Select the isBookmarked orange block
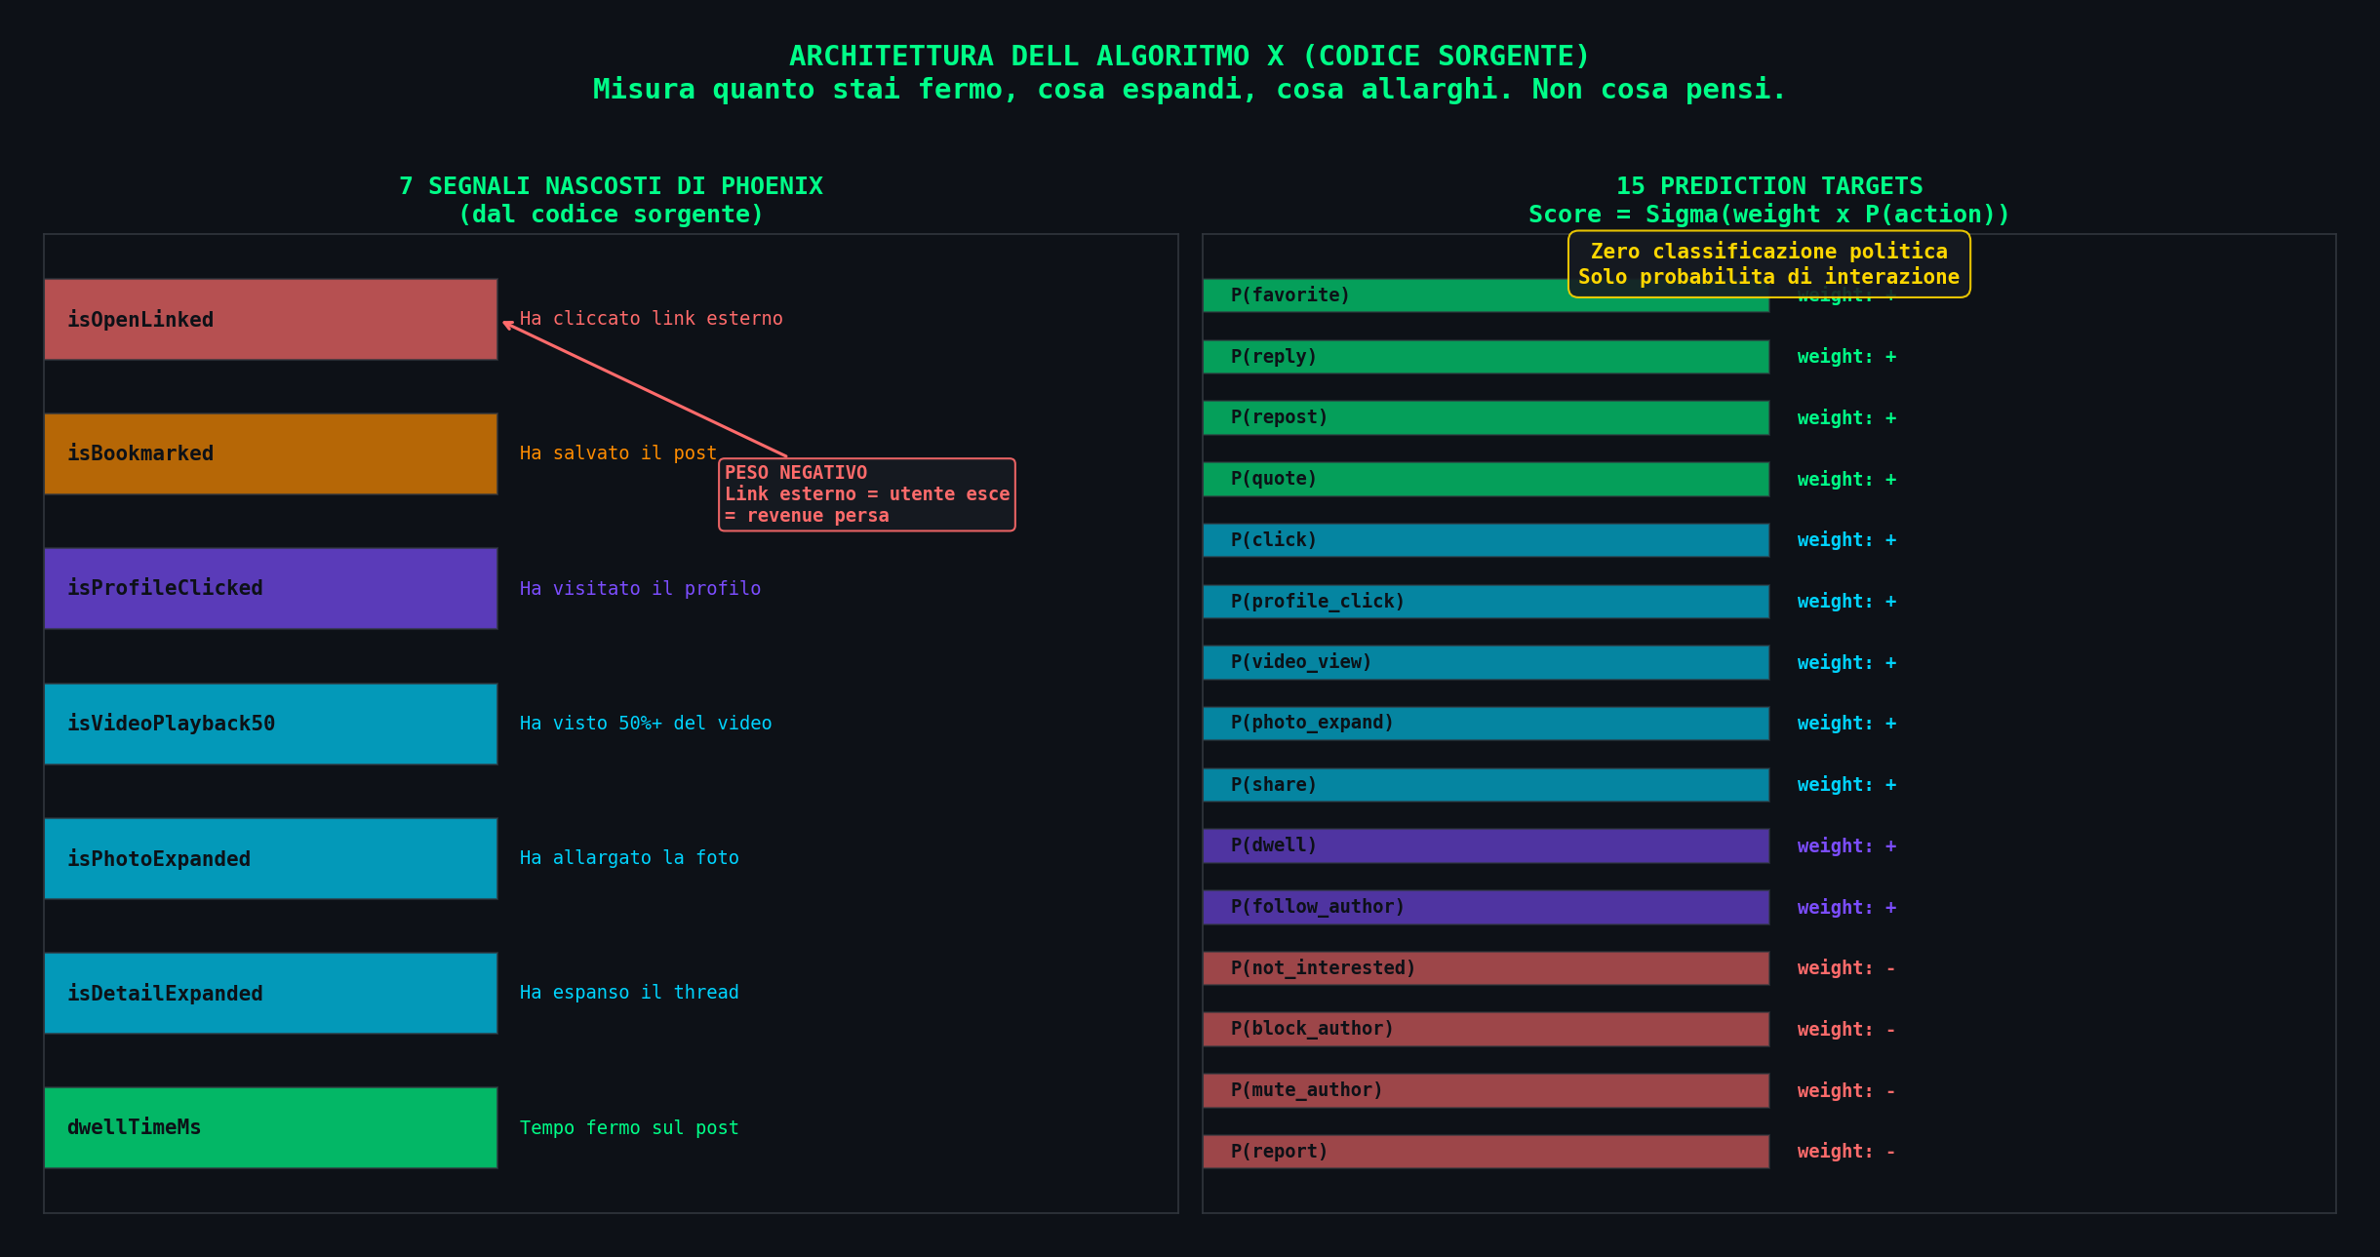This screenshot has width=2380, height=1257. click(x=270, y=453)
